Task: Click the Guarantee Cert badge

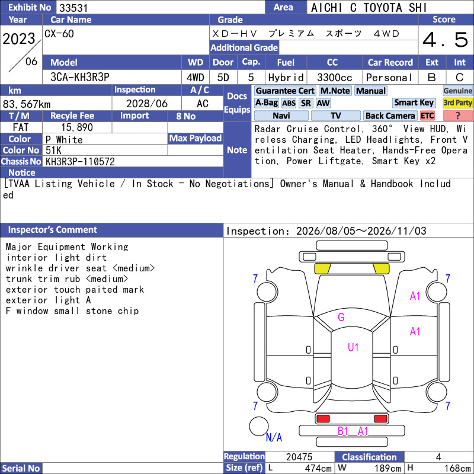Action: tap(285, 91)
